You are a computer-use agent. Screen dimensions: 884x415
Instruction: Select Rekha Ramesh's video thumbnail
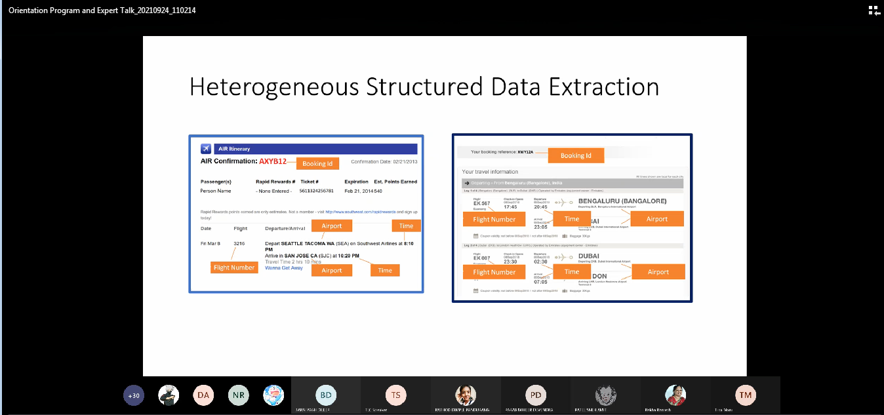click(675, 395)
